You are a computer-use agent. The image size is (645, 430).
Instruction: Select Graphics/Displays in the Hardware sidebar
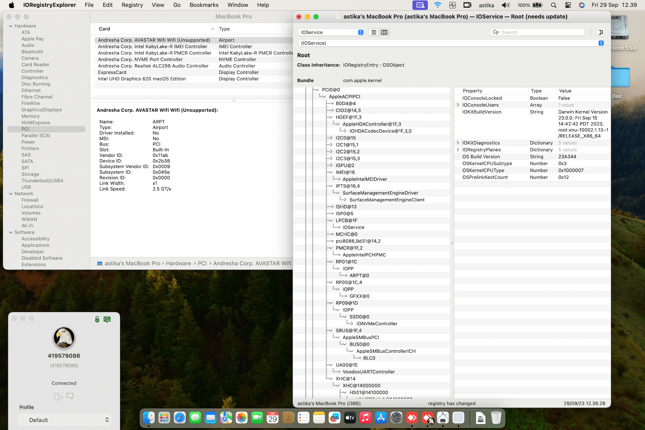(x=42, y=110)
